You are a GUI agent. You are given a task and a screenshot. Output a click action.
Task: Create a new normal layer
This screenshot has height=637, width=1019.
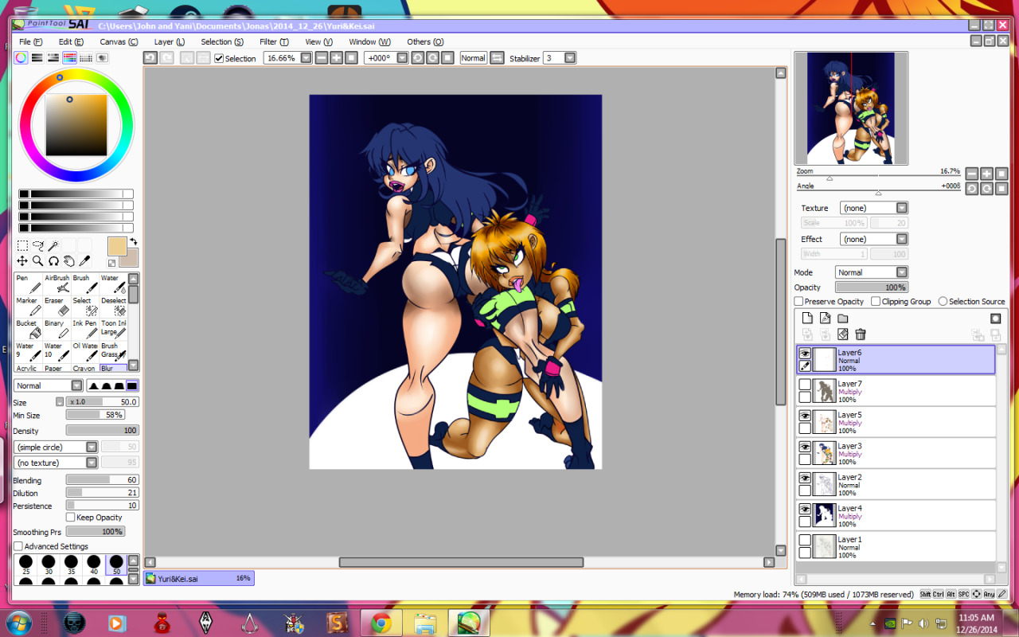pyautogui.click(x=807, y=318)
